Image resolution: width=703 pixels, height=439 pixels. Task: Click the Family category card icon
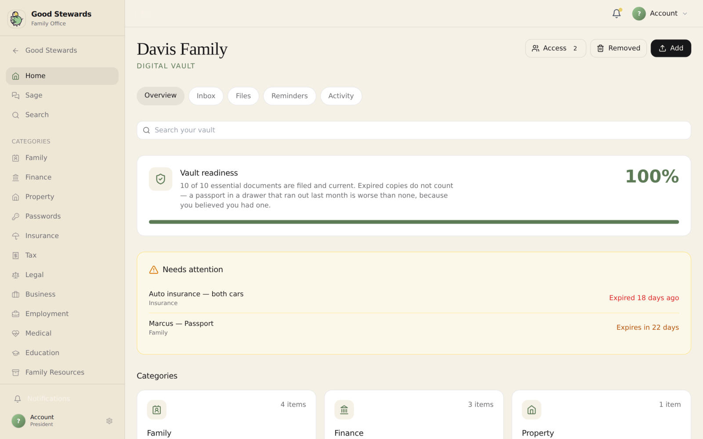[156, 410]
